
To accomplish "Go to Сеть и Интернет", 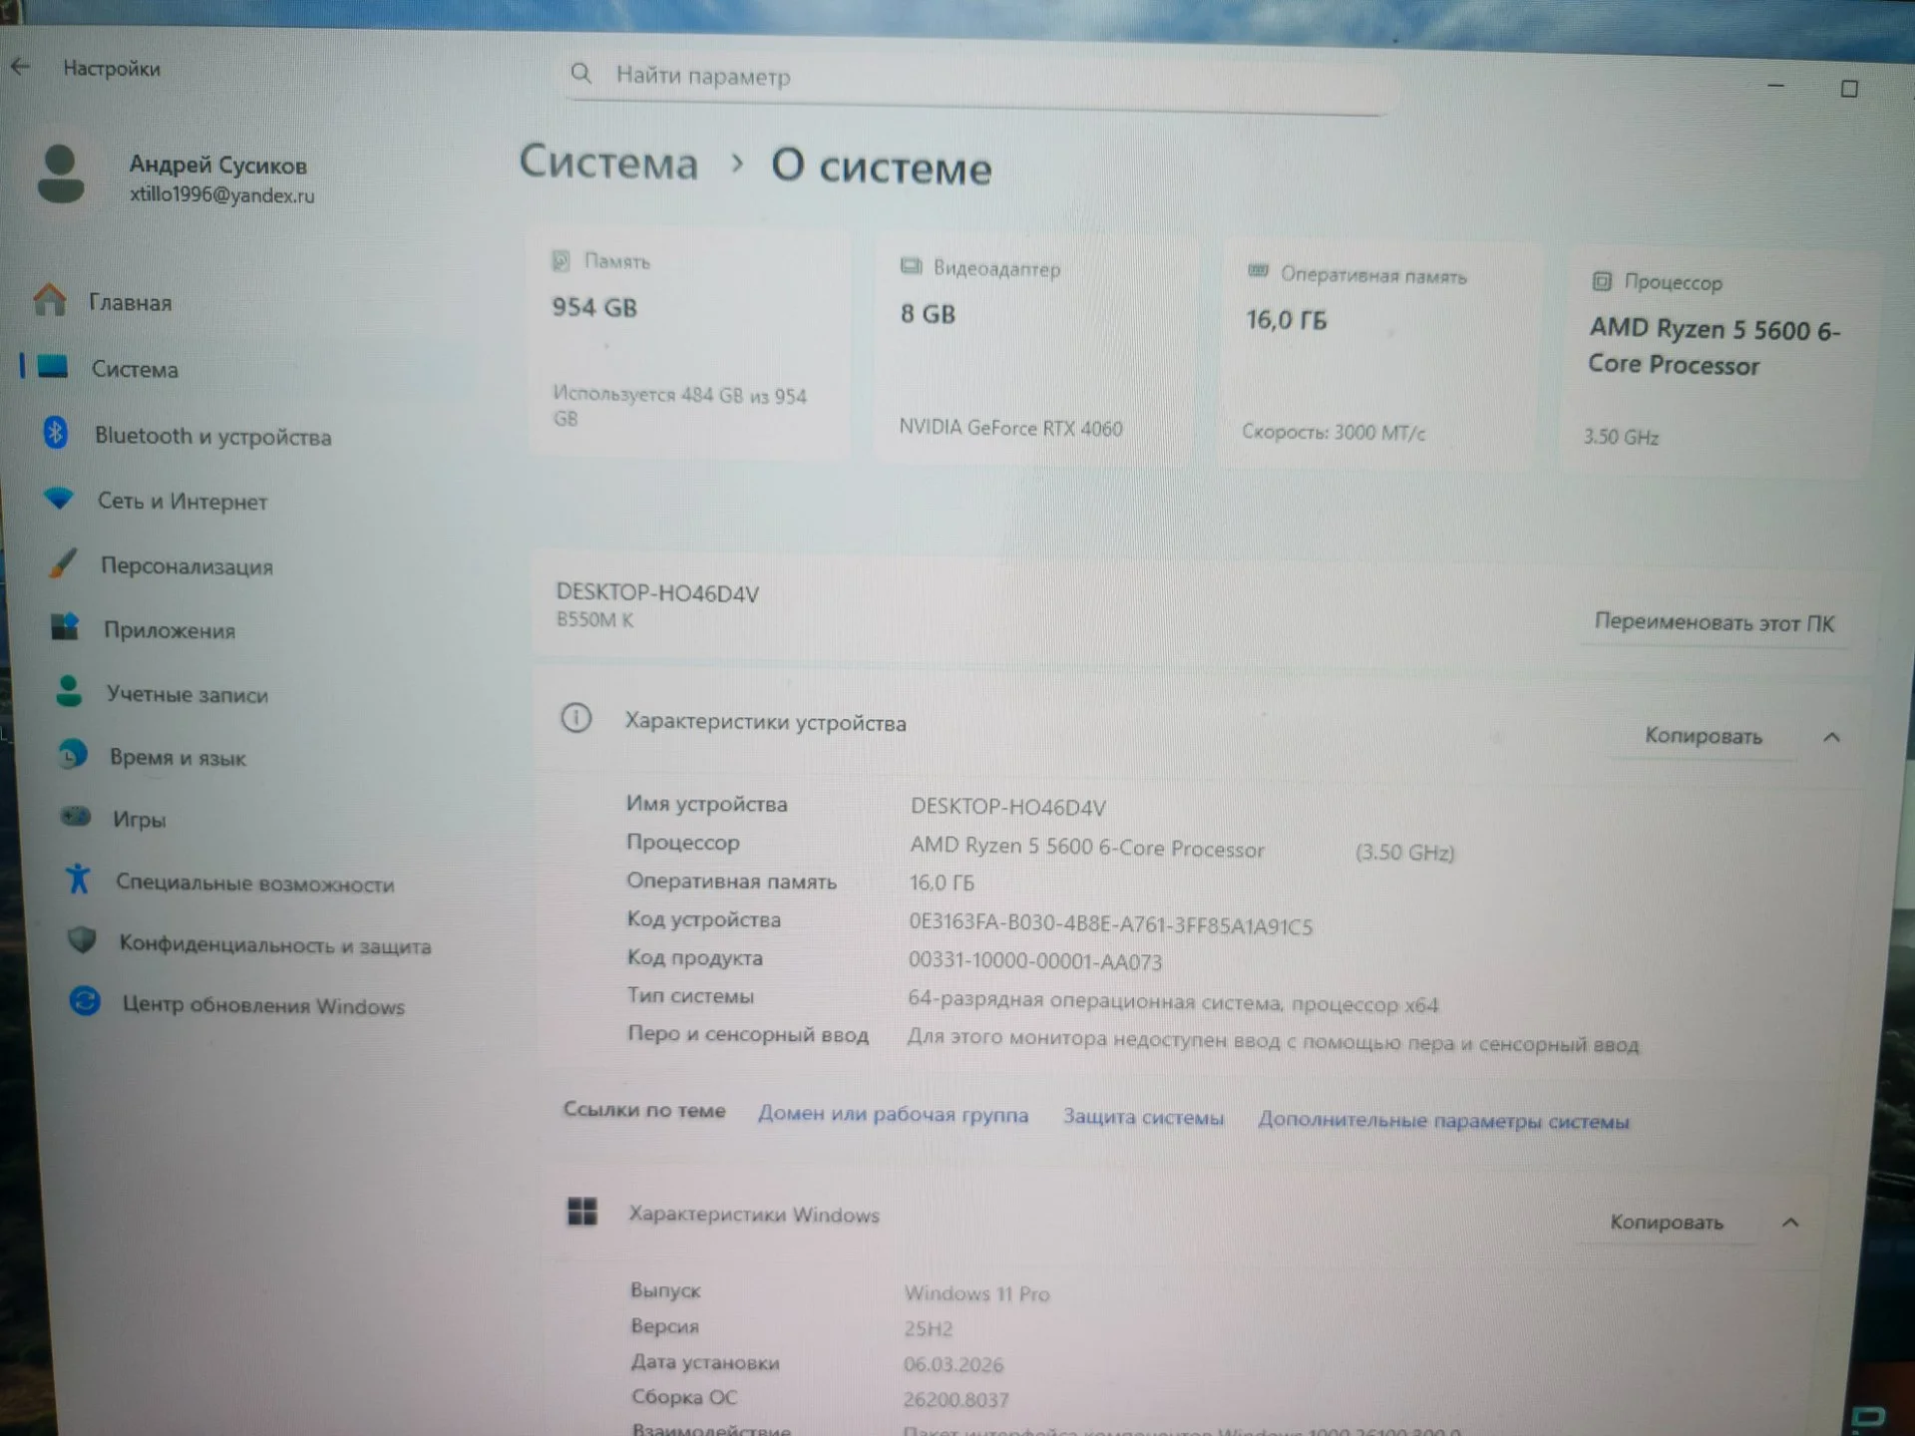I will click(183, 501).
